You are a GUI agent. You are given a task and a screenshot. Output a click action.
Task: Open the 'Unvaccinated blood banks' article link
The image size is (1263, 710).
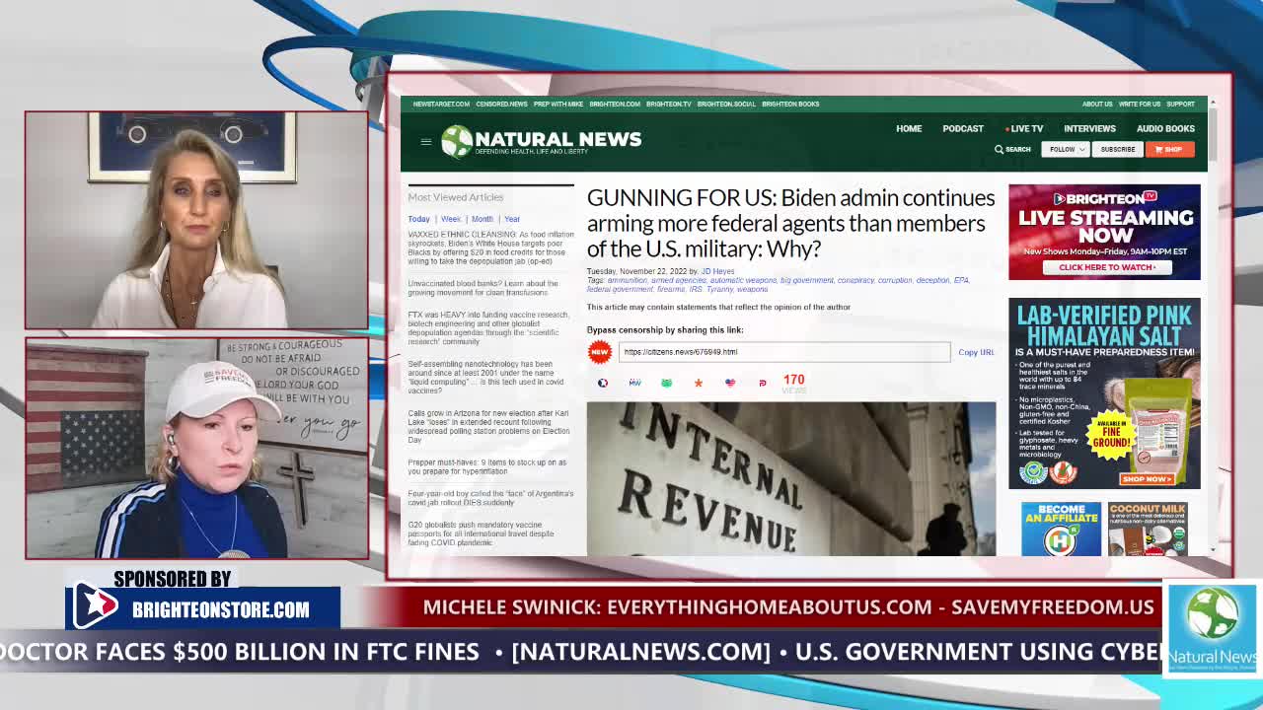pos(483,288)
